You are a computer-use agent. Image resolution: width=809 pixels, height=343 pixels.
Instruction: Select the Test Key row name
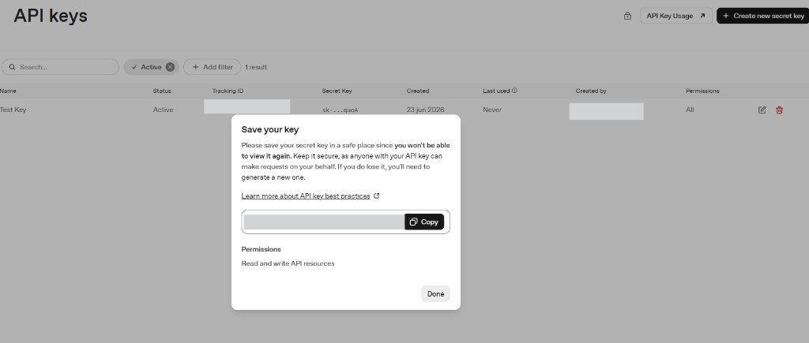click(x=13, y=110)
